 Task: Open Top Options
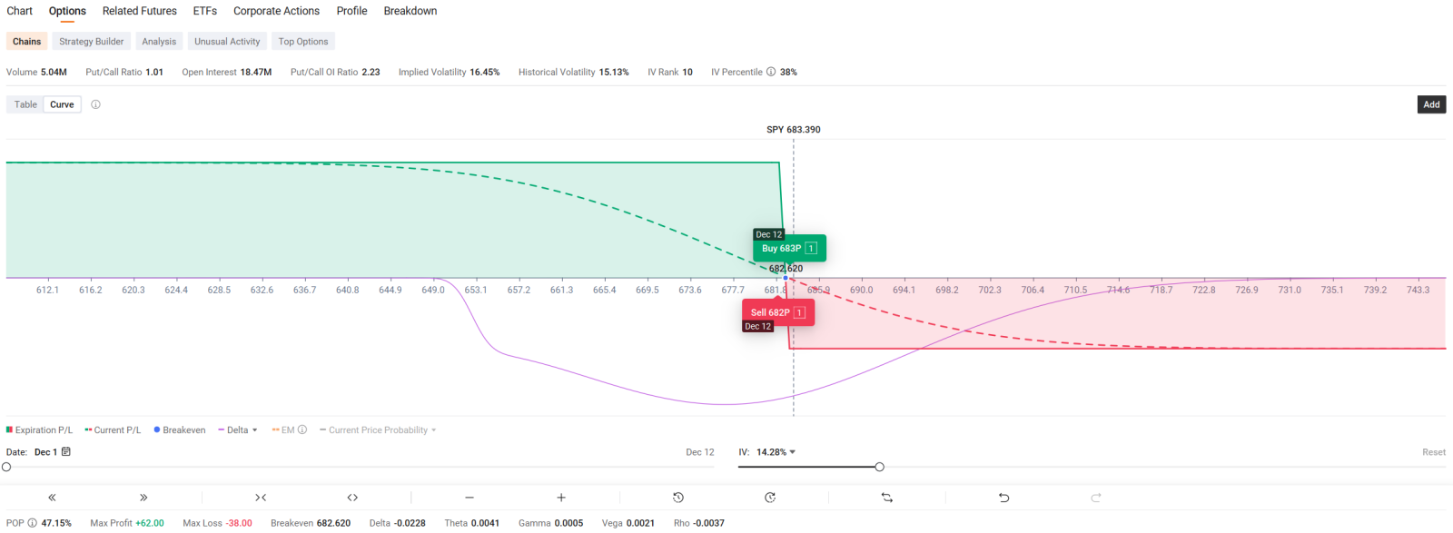point(303,41)
